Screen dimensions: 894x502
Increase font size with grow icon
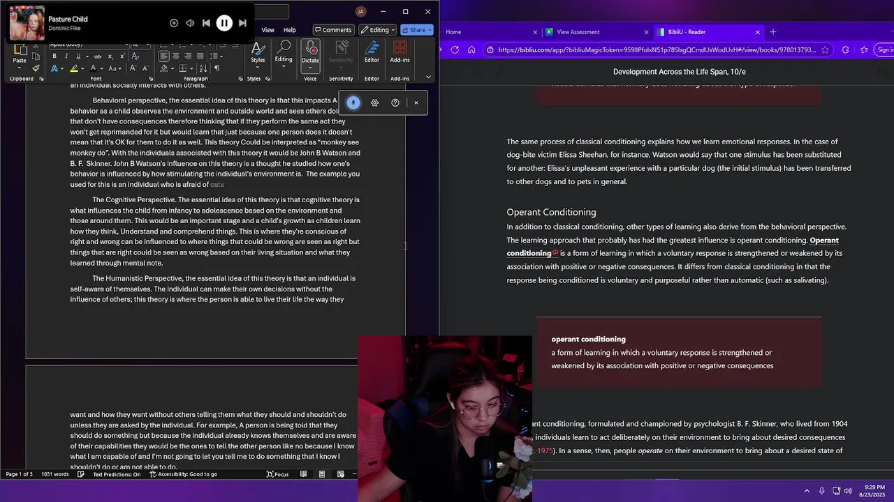(x=133, y=68)
